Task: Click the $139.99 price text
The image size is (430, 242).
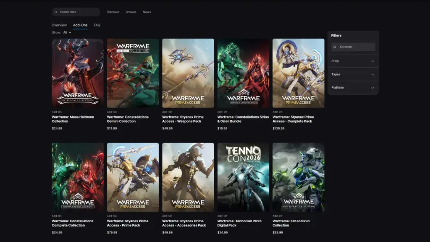Action: tap(278, 129)
